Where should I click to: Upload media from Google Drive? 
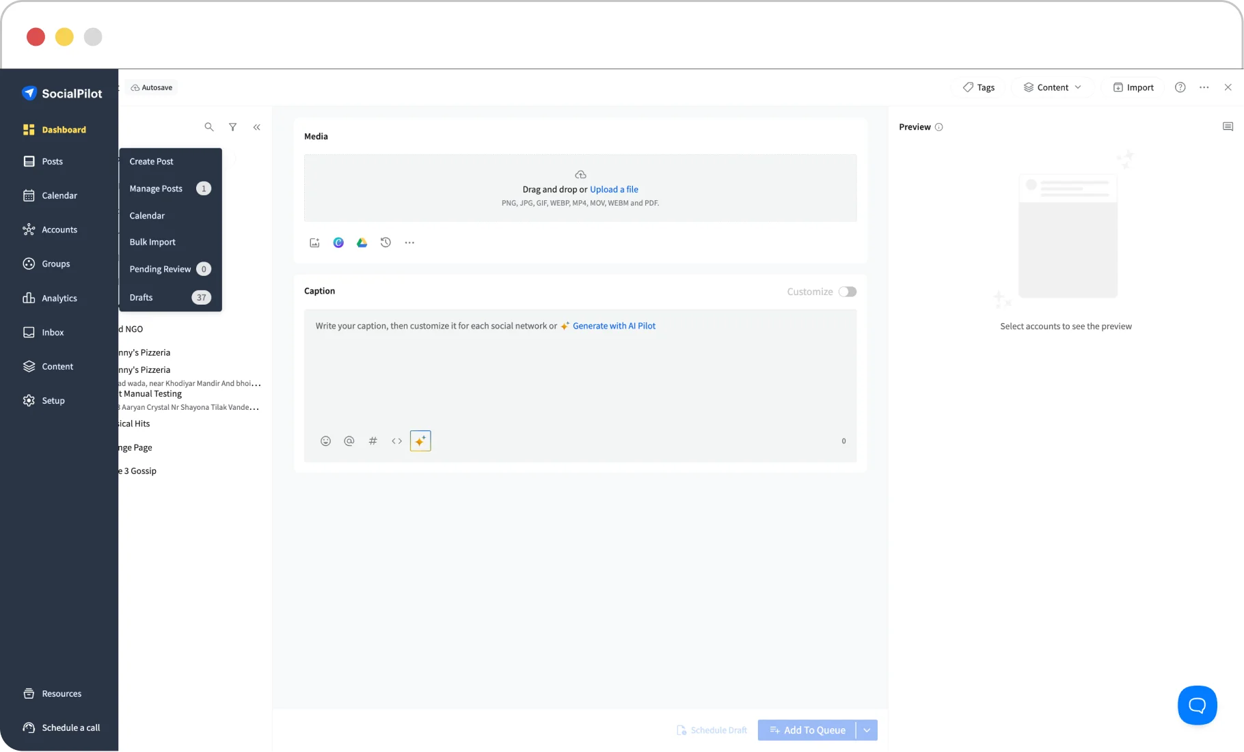[362, 242]
